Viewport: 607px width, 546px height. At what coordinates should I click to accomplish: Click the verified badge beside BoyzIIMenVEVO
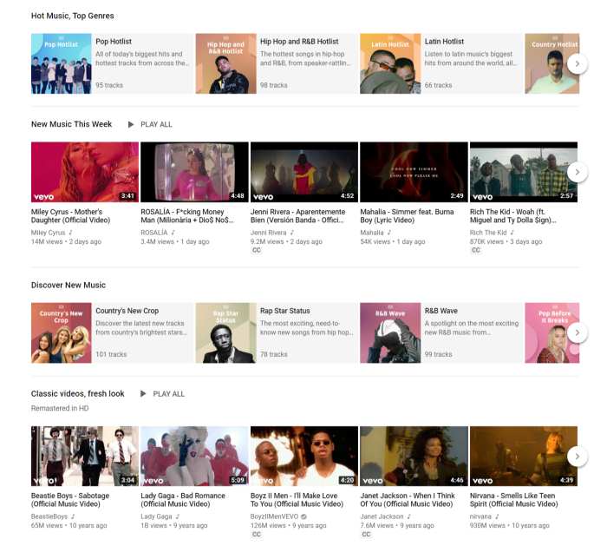tap(303, 516)
